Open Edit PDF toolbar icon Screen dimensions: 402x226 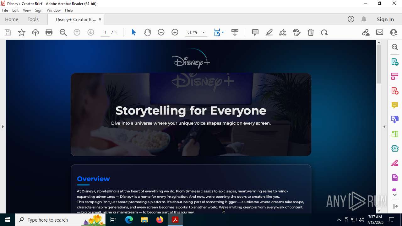(297, 32)
